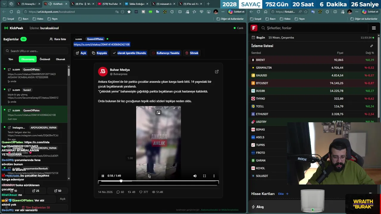Search URLs or users field
The width and height of the screenshot is (381, 214).
pos(36,51)
